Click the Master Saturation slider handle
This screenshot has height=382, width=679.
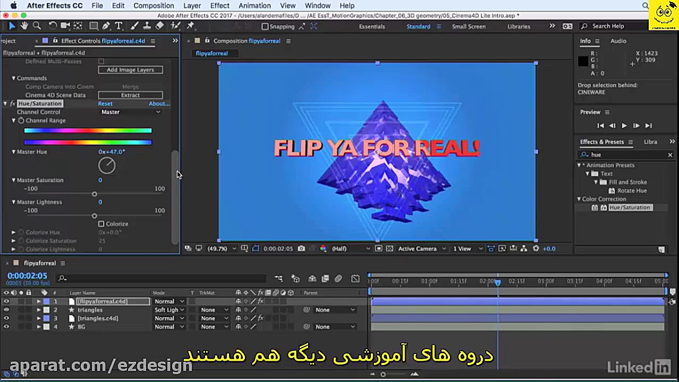95,194
